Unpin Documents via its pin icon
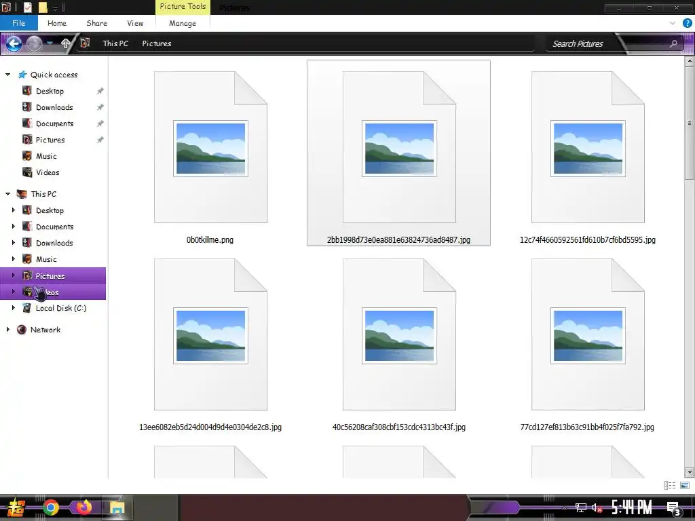The width and height of the screenshot is (695, 521). pyautogui.click(x=100, y=123)
